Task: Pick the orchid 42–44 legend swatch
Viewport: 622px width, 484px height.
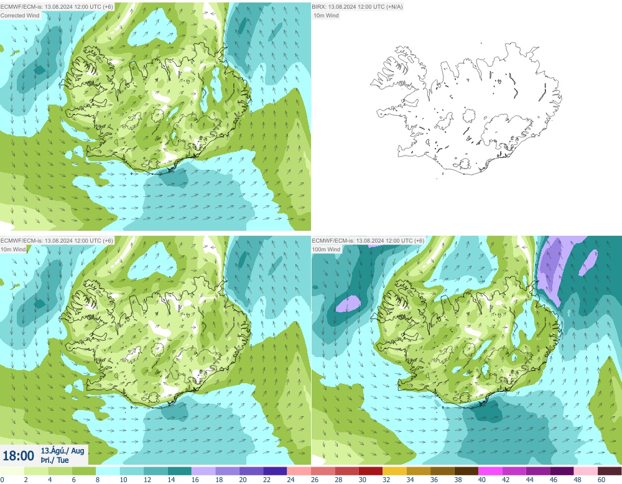Action: 514,471
